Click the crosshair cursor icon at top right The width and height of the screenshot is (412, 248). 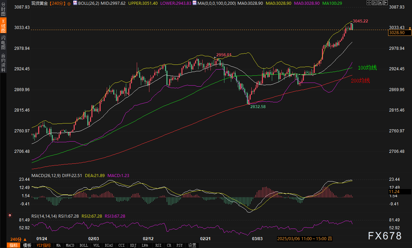[369, 3]
